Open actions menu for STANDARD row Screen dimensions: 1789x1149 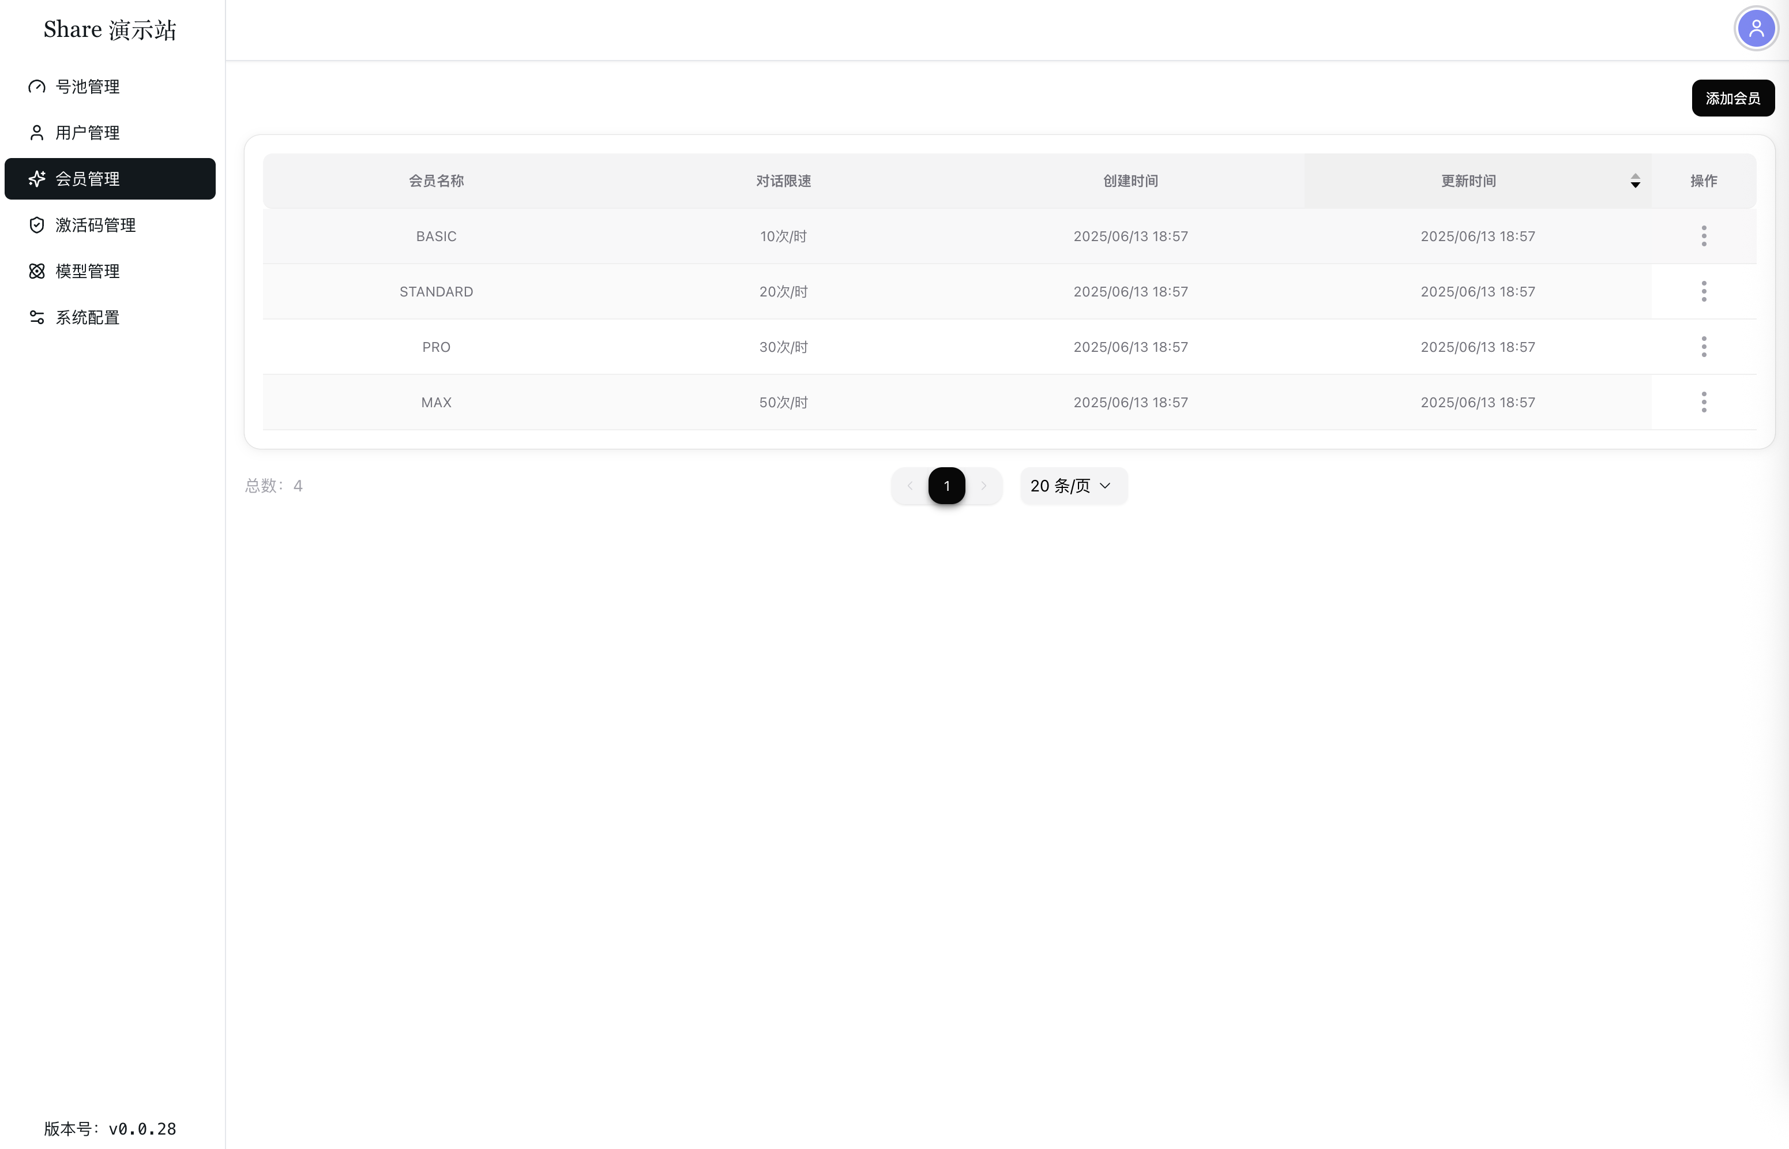[x=1703, y=292]
